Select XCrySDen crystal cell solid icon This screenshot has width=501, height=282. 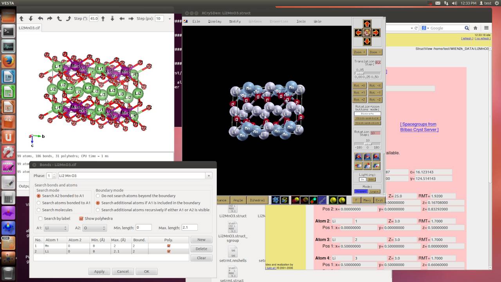276,200
